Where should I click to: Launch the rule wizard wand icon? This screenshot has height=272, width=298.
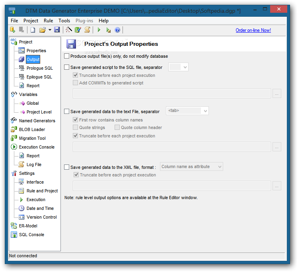[68, 30]
